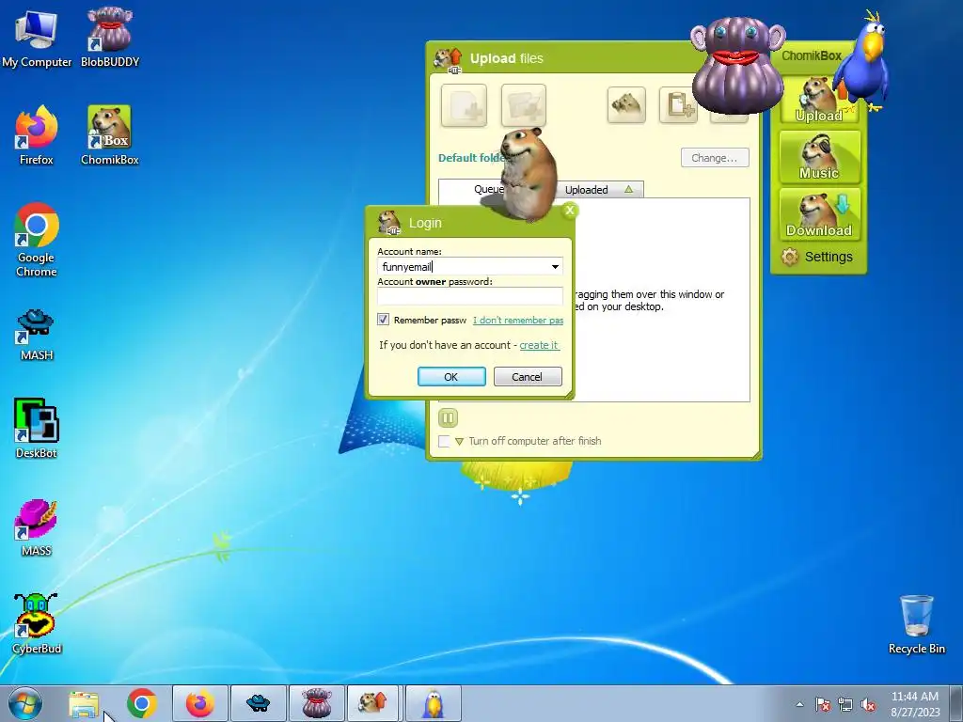Click the hamster toolbar icon in Upload files
The height and width of the screenshot is (722, 963).
626,105
